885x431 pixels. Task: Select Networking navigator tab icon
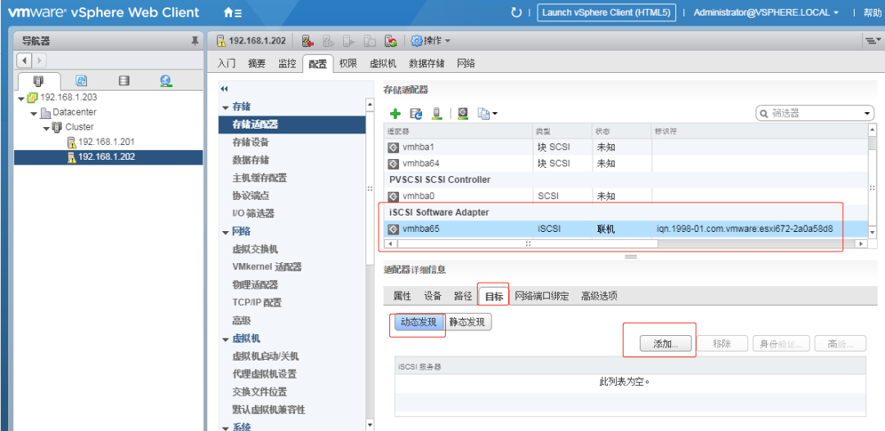click(166, 80)
